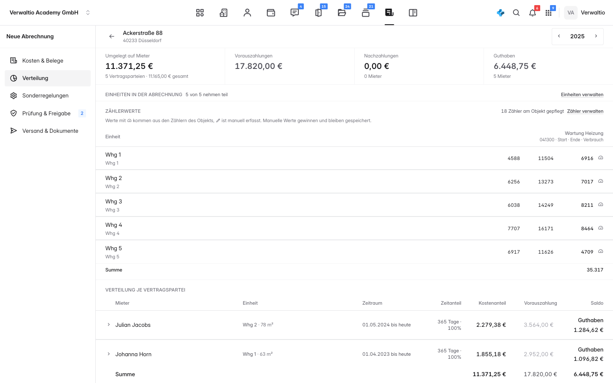The height and width of the screenshot is (383, 613).
Task: Expand the Julian Jacobs row
Action: click(x=109, y=325)
